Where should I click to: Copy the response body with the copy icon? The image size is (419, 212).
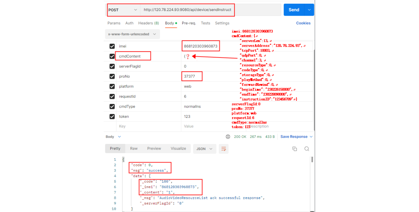coord(295,149)
